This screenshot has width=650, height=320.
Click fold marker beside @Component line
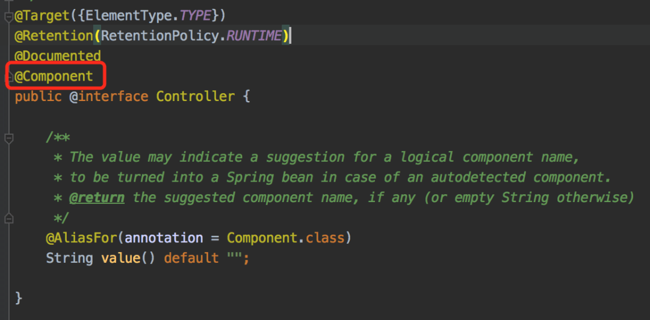click(x=8, y=77)
